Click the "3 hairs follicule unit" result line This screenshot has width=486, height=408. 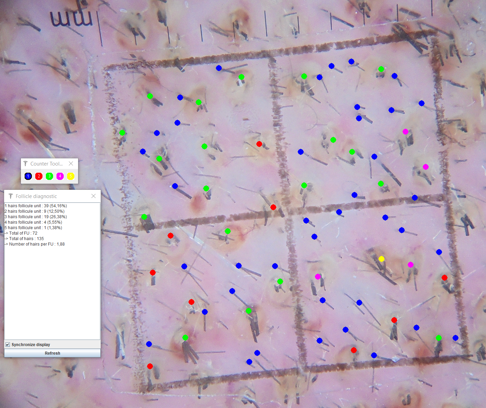click(36, 217)
